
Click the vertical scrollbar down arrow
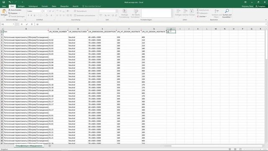(266, 143)
